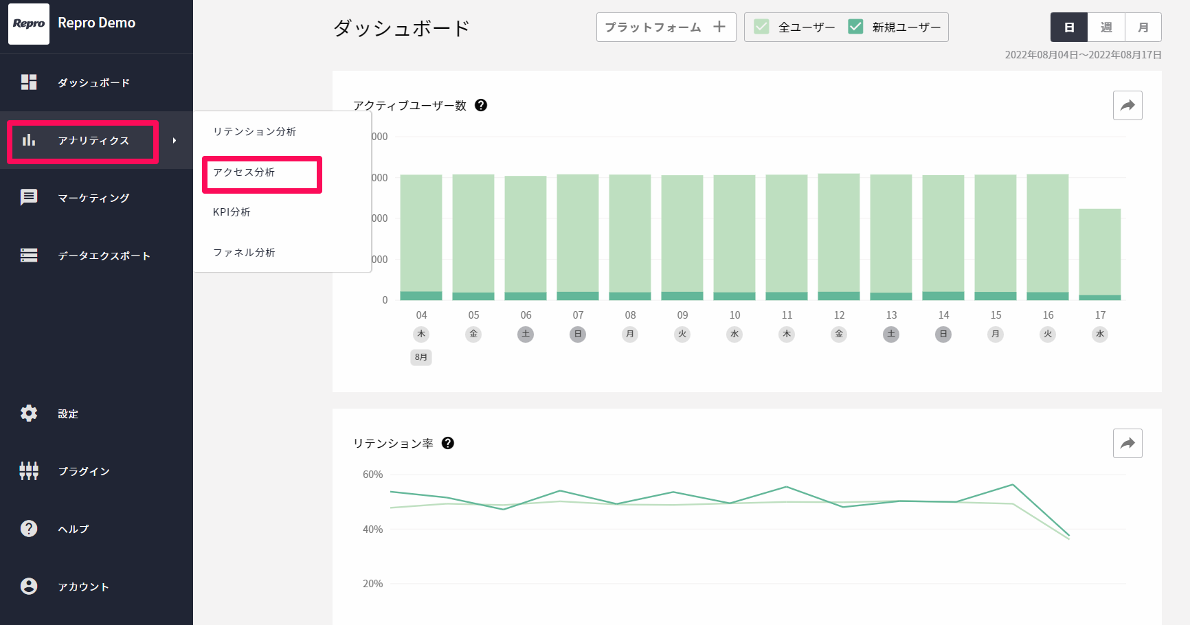Click the 60% axis label
The image size is (1190, 625).
point(372,475)
